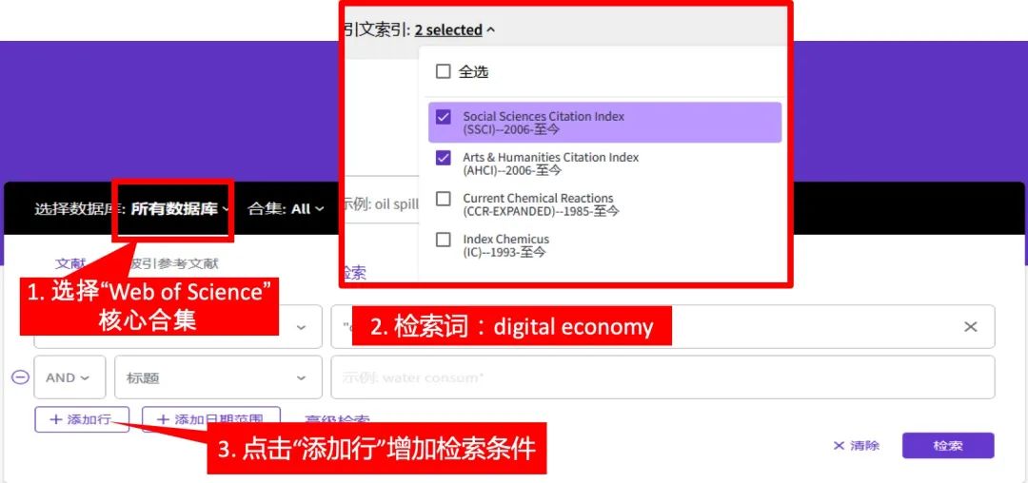The image size is (1028, 483).
Task: Clear the search term with the X icon
Action: pyautogui.click(x=970, y=327)
